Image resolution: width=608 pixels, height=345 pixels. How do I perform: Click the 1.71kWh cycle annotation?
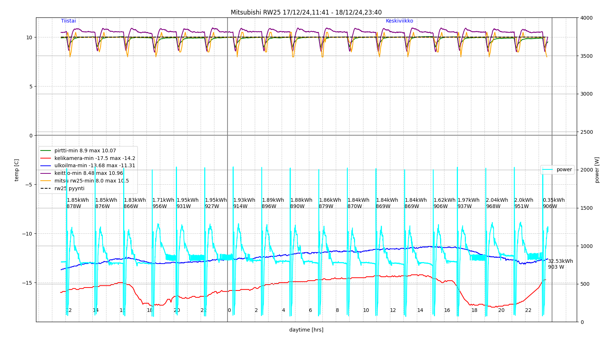pyautogui.click(x=163, y=200)
